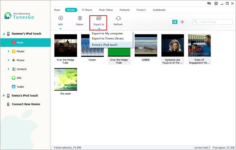This screenshot has height=150, width=236.
Task: Select the coast movie thumbnail
Action: tap(66, 79)
